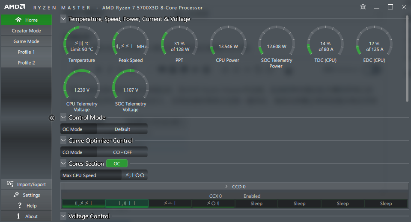This screenshot has height=222, width=411.
Task: Collapse the Control Mode section
Action: pos(63,117)
